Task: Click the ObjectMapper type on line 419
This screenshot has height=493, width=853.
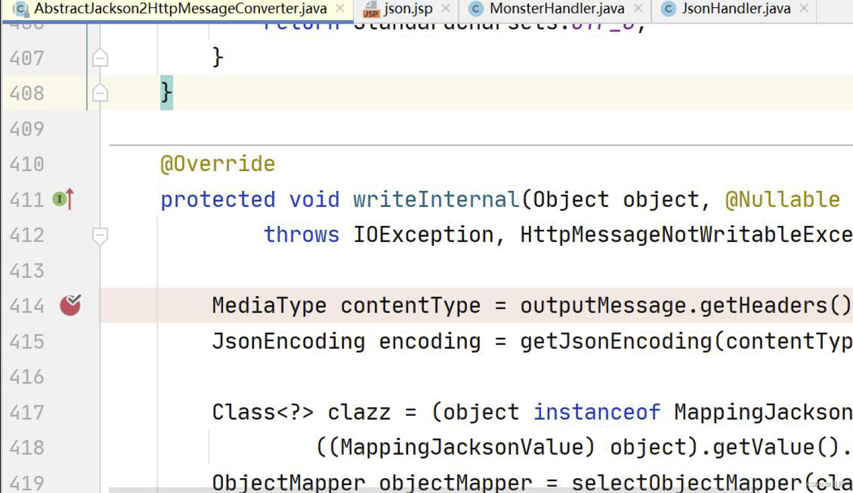Action: point(288,482)
